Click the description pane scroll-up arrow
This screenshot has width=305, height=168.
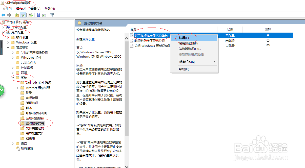[x=127, y=38]
